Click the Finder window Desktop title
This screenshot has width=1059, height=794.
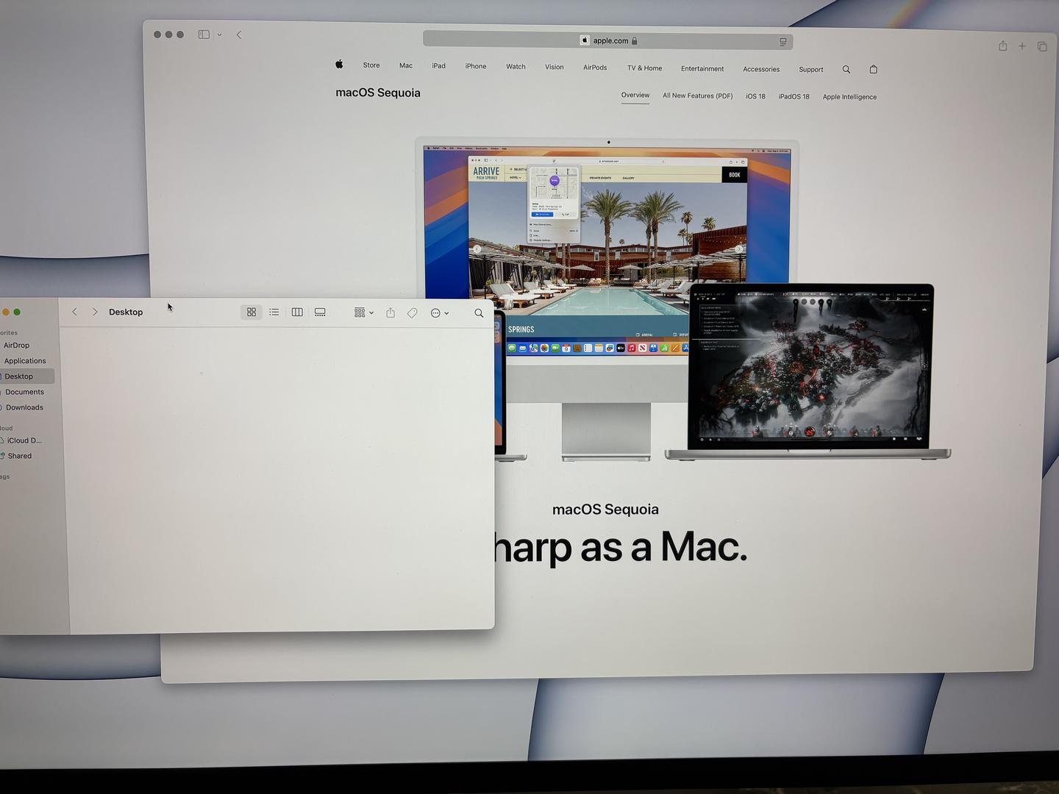[126, 312]
